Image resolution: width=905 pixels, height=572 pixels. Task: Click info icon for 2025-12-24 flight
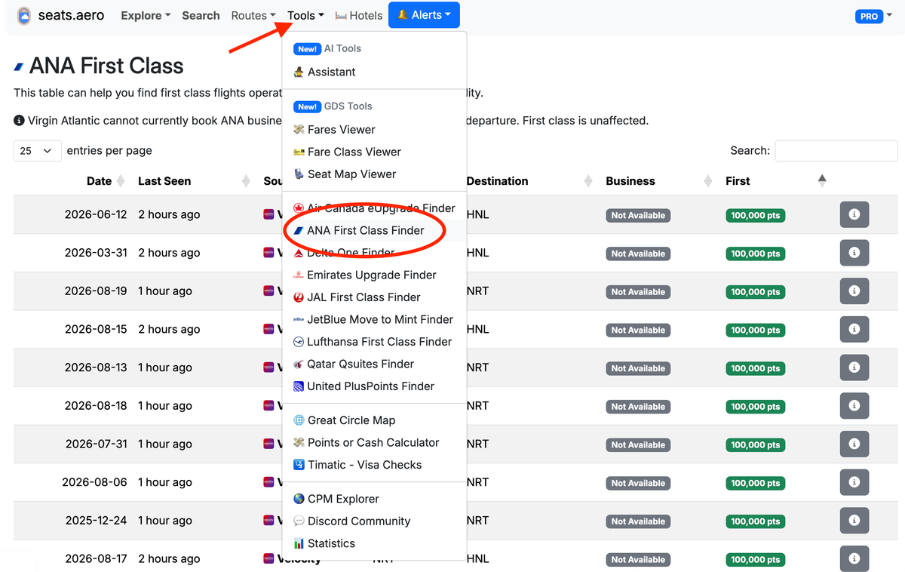tap(854, 521)
